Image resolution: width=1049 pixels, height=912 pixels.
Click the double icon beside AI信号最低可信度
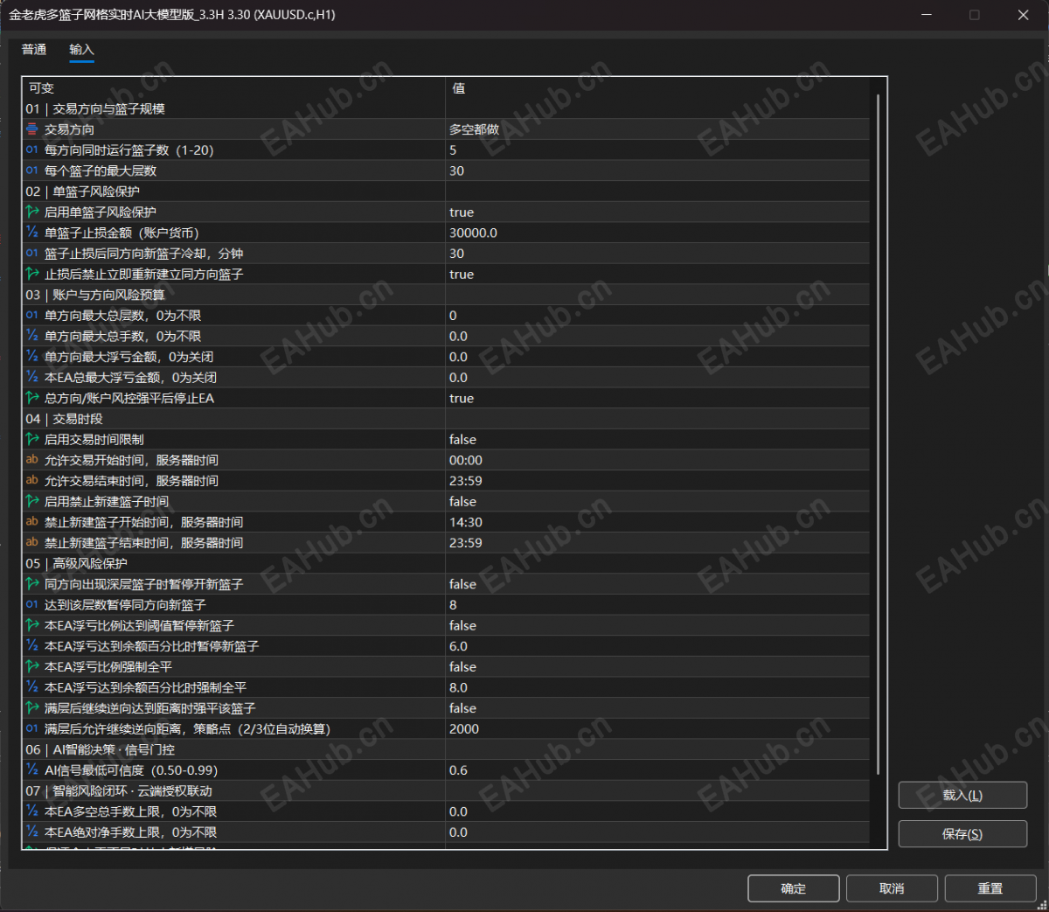coord(32,770)
